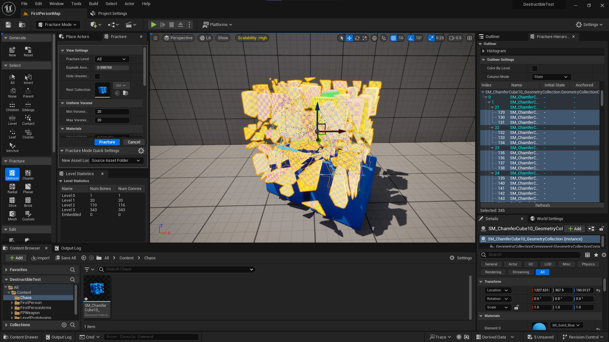Viewport: 609px width, 342px height.
Task: Collapse bone 21 in the hierarchy
Action: click(492, 107)
